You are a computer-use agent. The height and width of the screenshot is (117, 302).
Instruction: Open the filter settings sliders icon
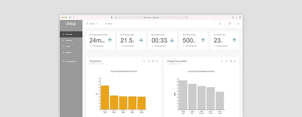point(220,24)
